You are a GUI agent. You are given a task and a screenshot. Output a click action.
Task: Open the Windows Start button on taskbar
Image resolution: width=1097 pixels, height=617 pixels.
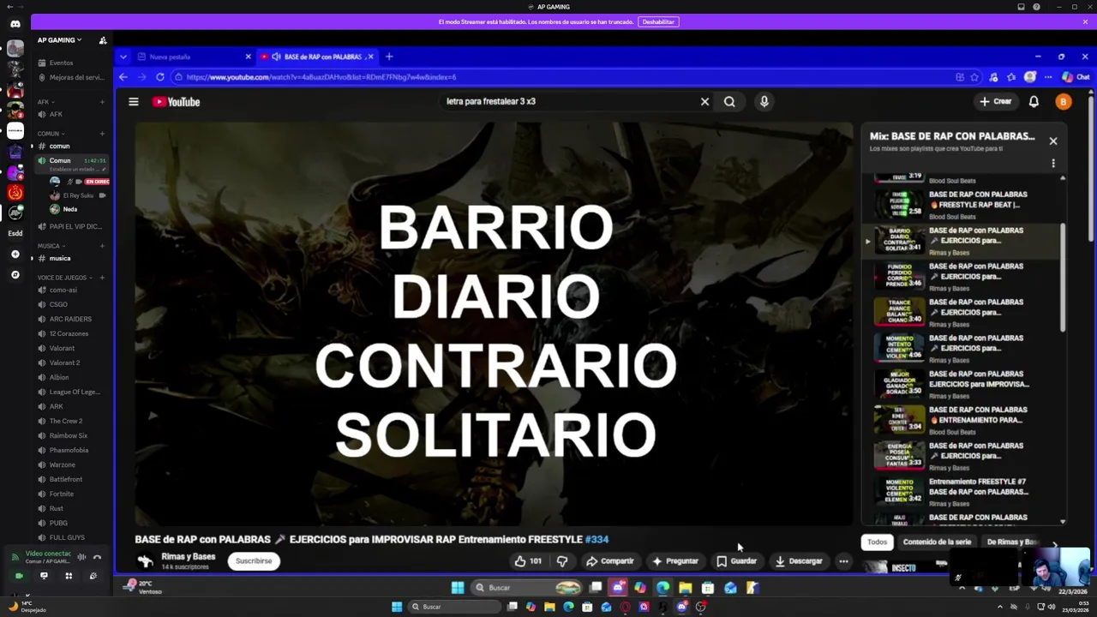click(396, 607)
